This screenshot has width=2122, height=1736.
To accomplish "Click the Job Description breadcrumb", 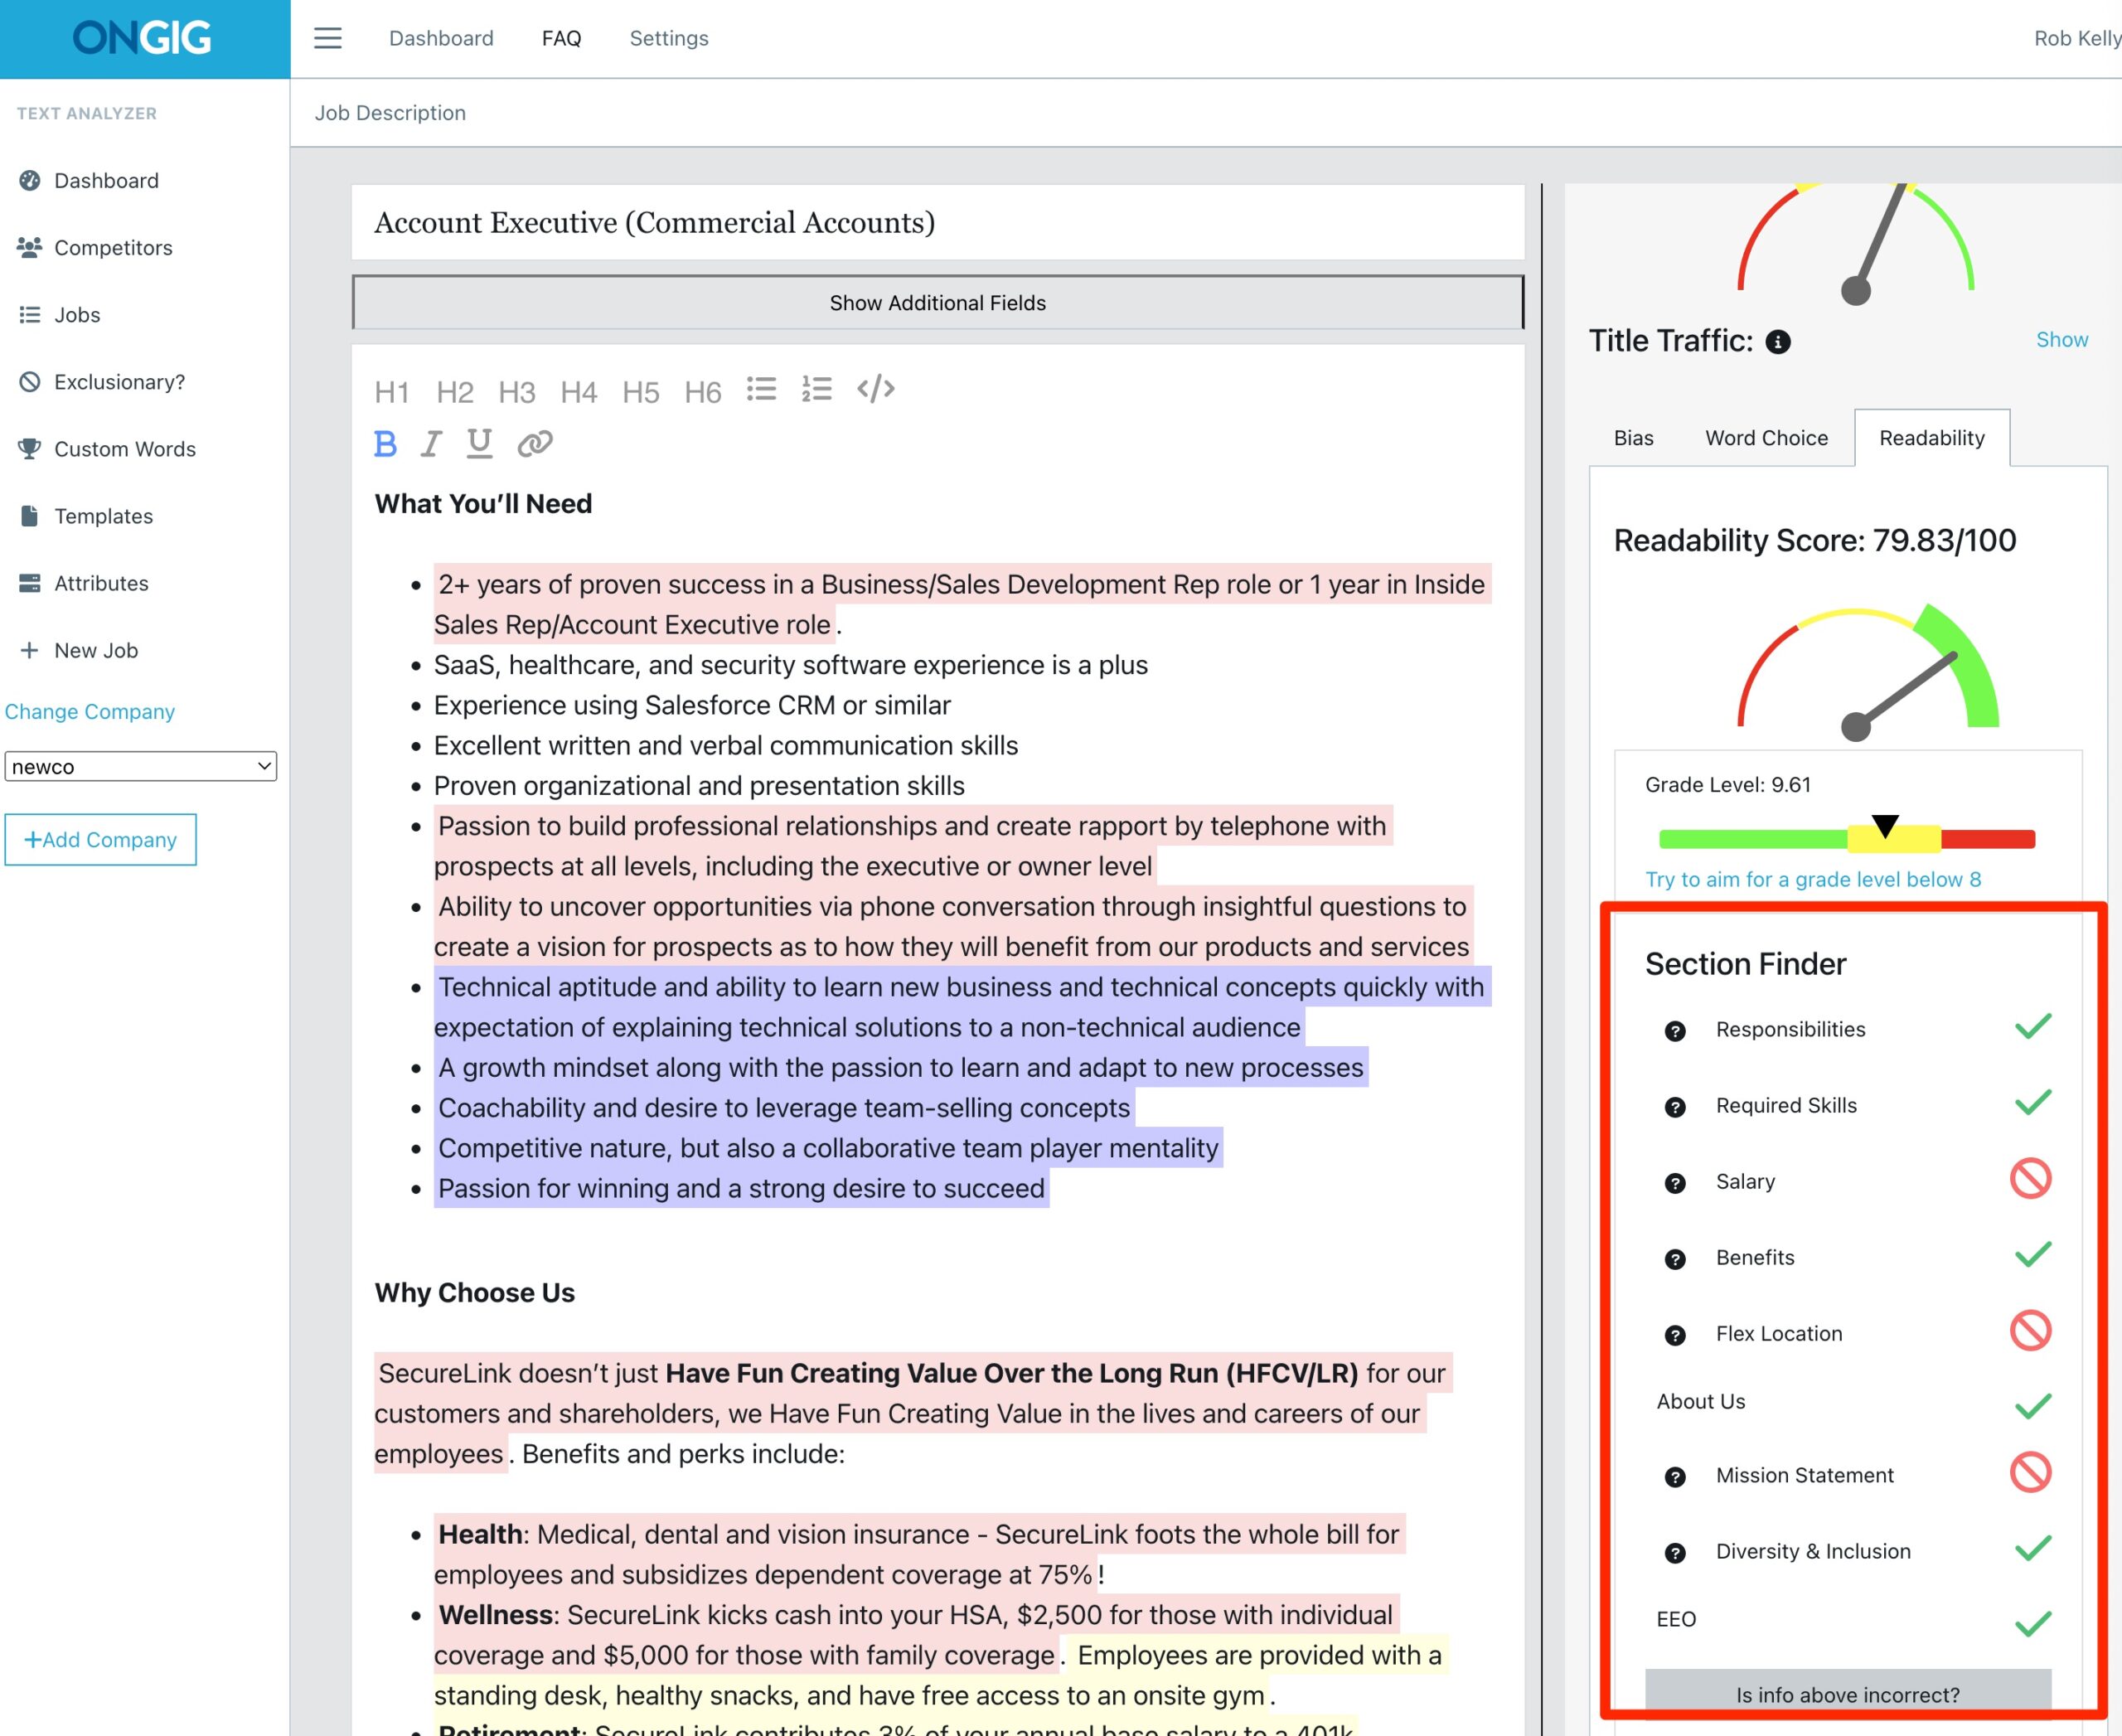I will pos(390,113).
